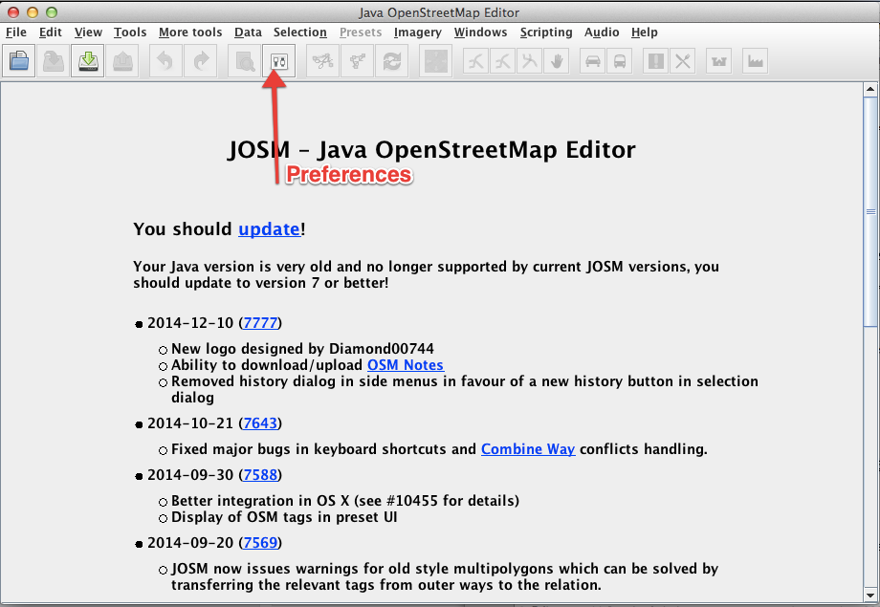Viewport: 880px width, 607px height.
Task: Click the date text 2014-10-21
Action: [190, 423]
